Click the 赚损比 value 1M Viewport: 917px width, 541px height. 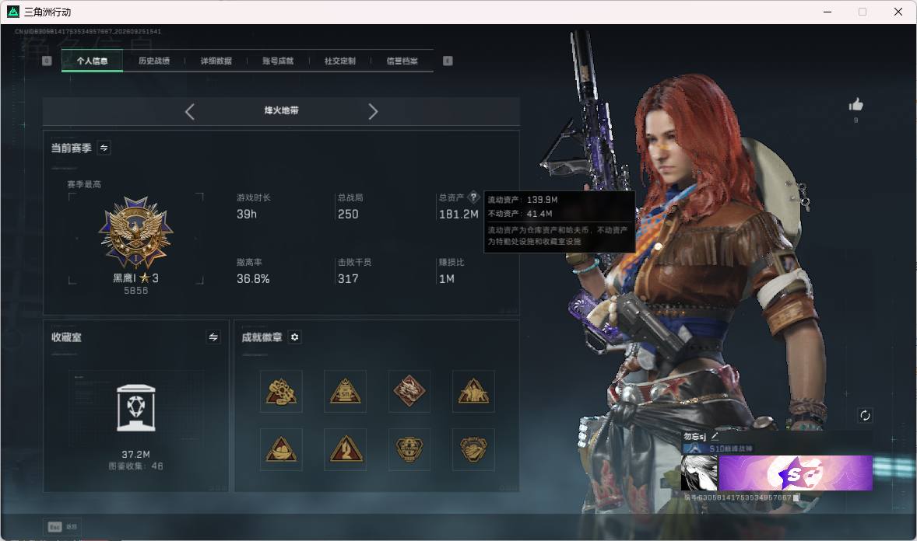click(447, 279)
